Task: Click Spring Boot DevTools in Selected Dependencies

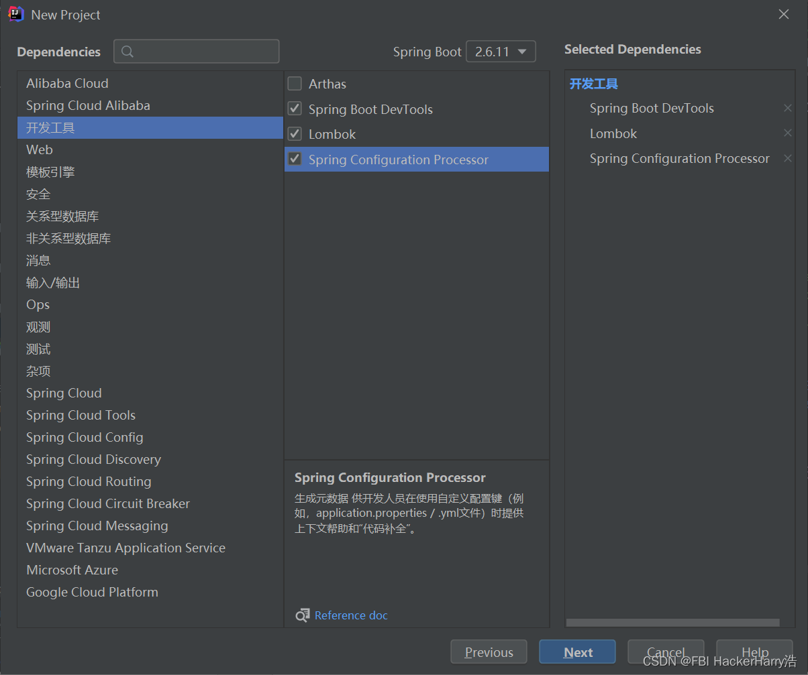Action: click(652, 108)
